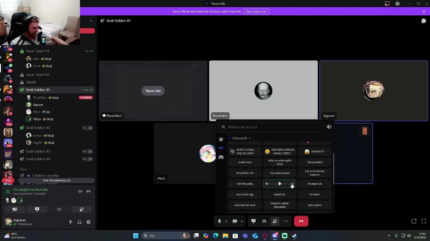Select Falconn2k server icon in soundboard sidebar
This screenshot has height=241, width=430.
[221, 148]
